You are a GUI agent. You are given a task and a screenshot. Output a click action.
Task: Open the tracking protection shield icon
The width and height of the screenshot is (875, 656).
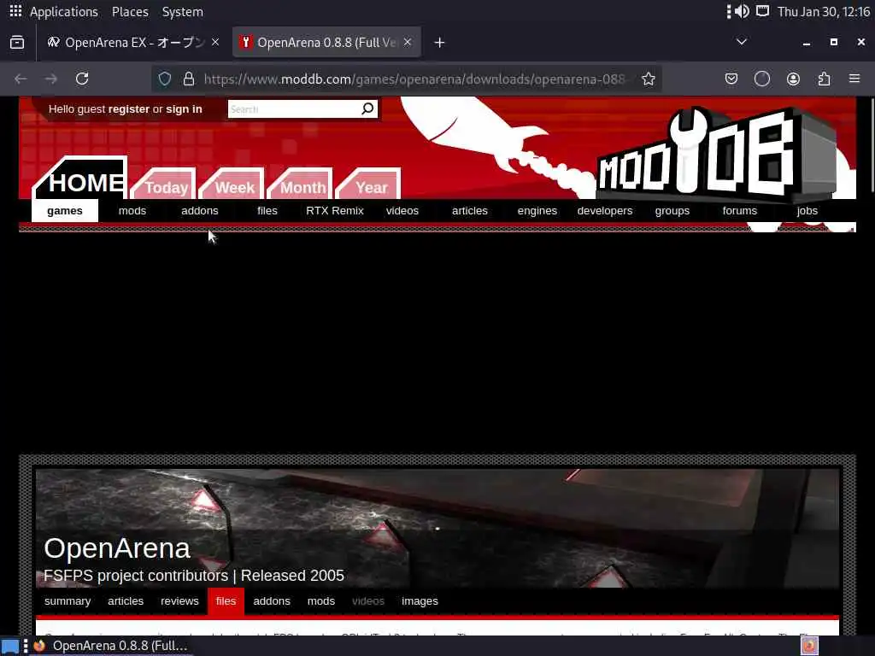pyautogui.click(x=165, y=79)
